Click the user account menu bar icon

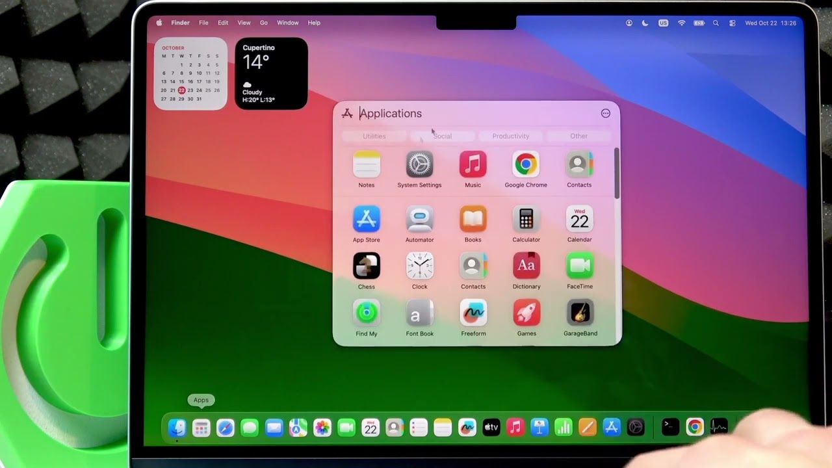pyautogui.click(x=629, y=23)
